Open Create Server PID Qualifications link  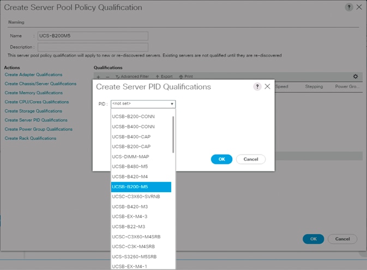click(36, 120)
